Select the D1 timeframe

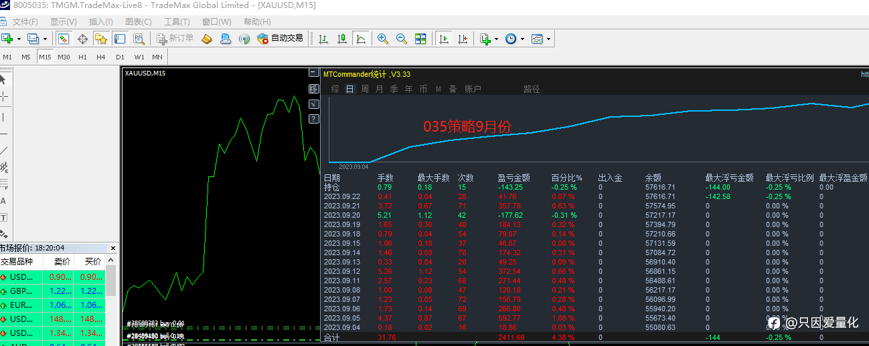(x=120, y=57)
